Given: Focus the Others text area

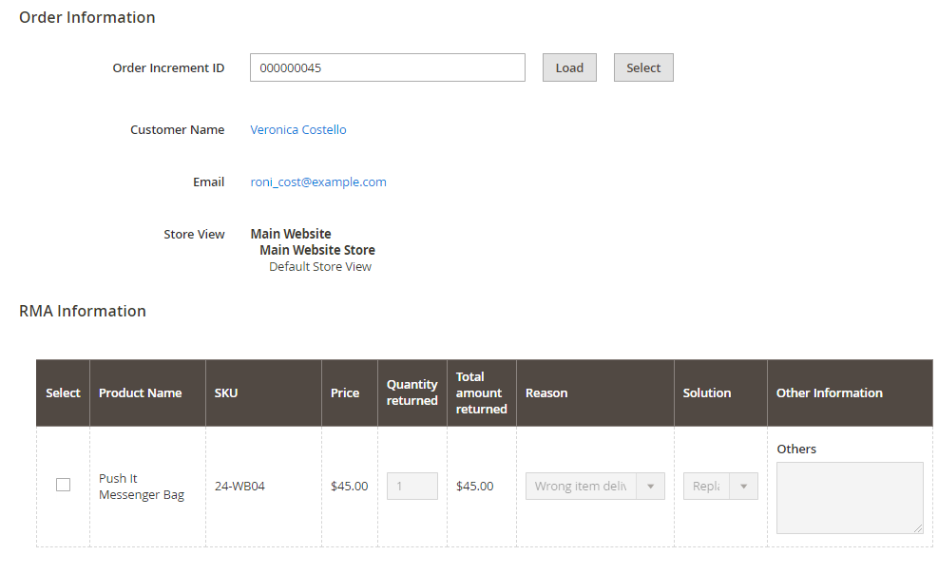Looking at the screenshot, I should (x=849, y=497).
